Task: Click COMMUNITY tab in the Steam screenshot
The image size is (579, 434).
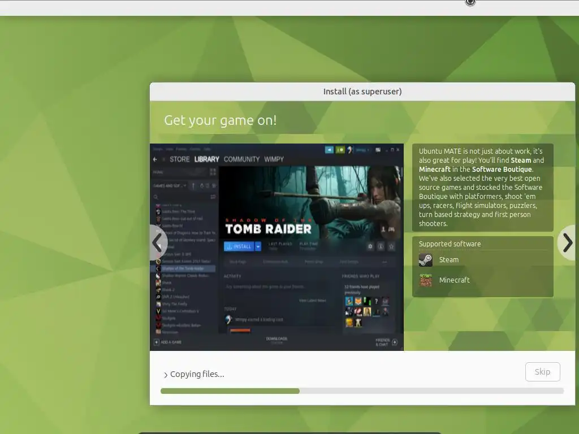Action: pos(241,159)
